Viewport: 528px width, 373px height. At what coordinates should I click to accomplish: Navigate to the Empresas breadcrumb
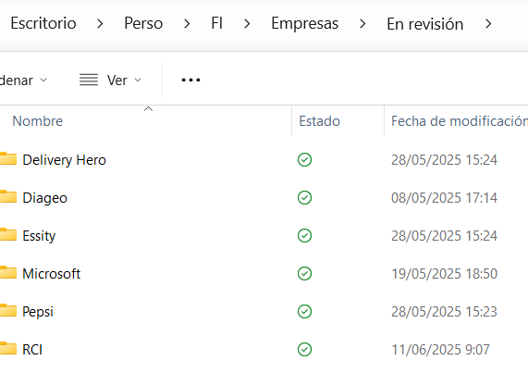point(305,23)
